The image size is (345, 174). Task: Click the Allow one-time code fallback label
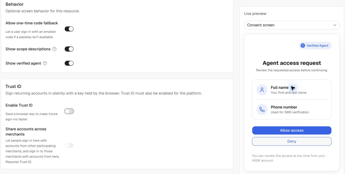click(32, 23)
